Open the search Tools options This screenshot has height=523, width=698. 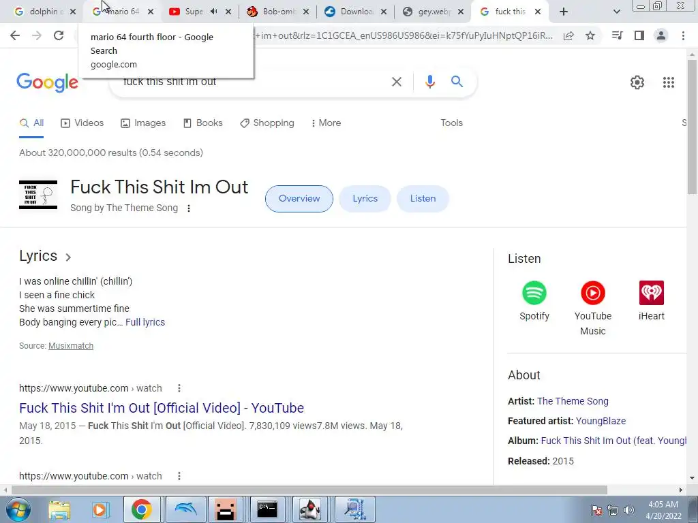point(451,123)
